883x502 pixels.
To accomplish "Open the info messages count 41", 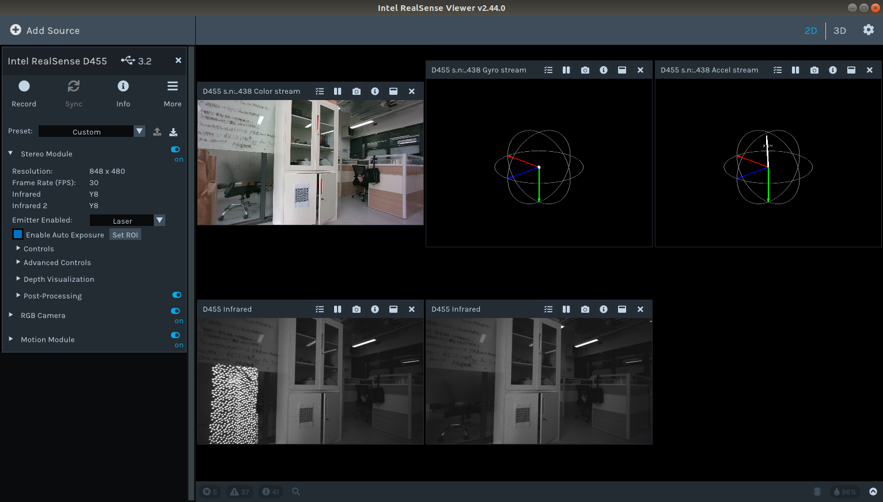I will click(x=271, y=492).
